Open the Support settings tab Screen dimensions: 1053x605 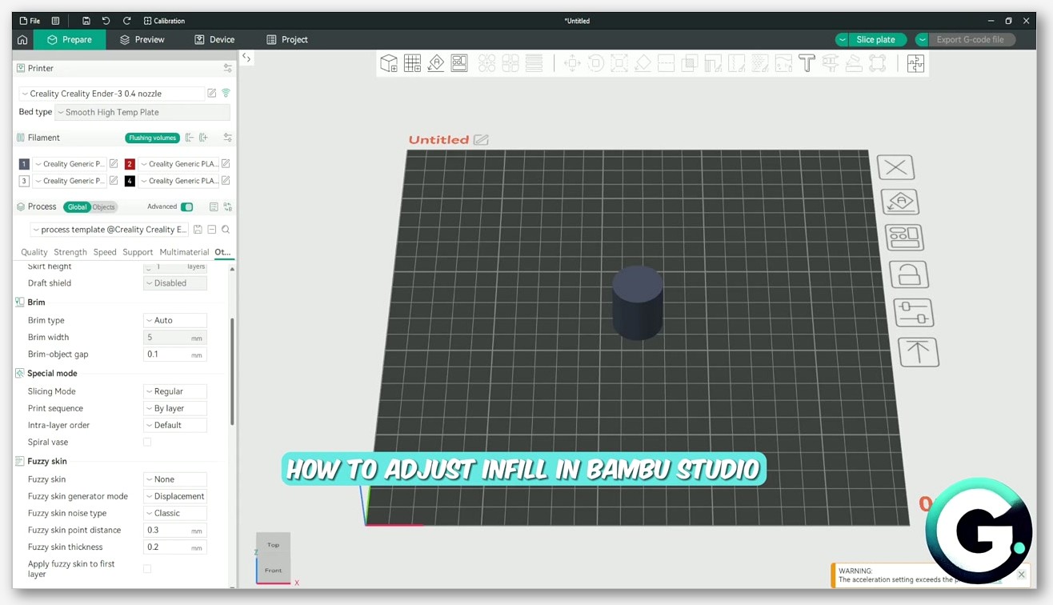tap(138, 252)
